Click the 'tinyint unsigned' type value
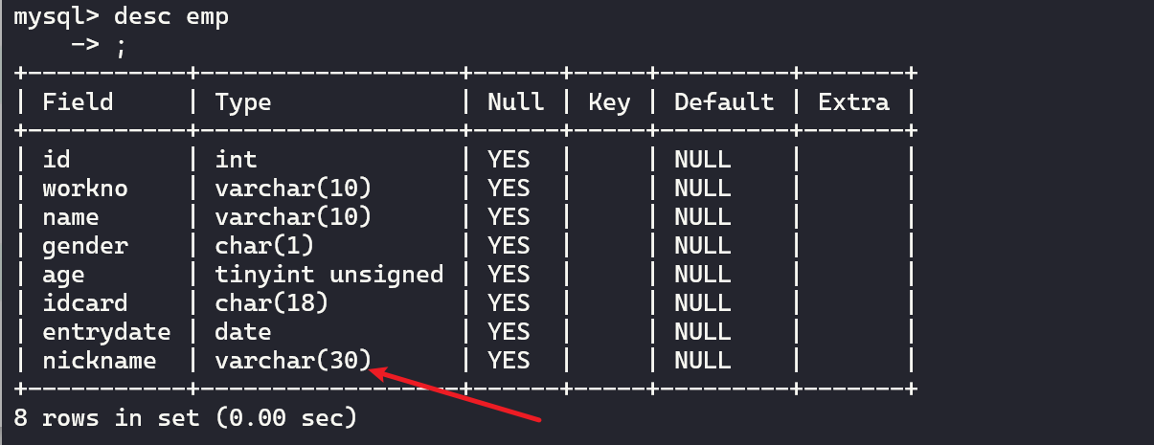1154x445 pixels. (329, 275)
